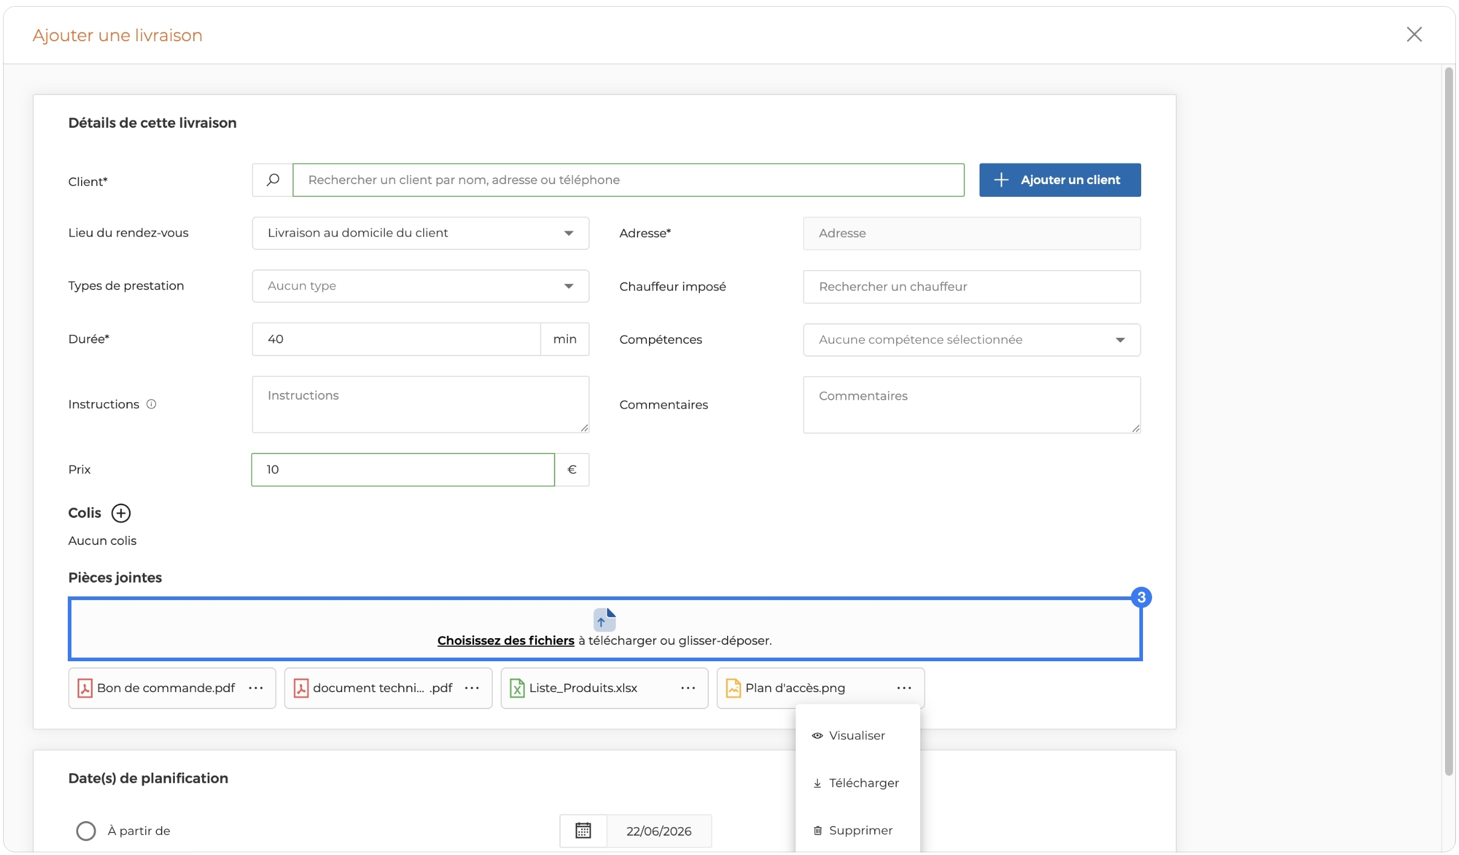The image size is (1459, 855).
Task: Click the Choisissez des fichiers link
Action: pos(506,641)
